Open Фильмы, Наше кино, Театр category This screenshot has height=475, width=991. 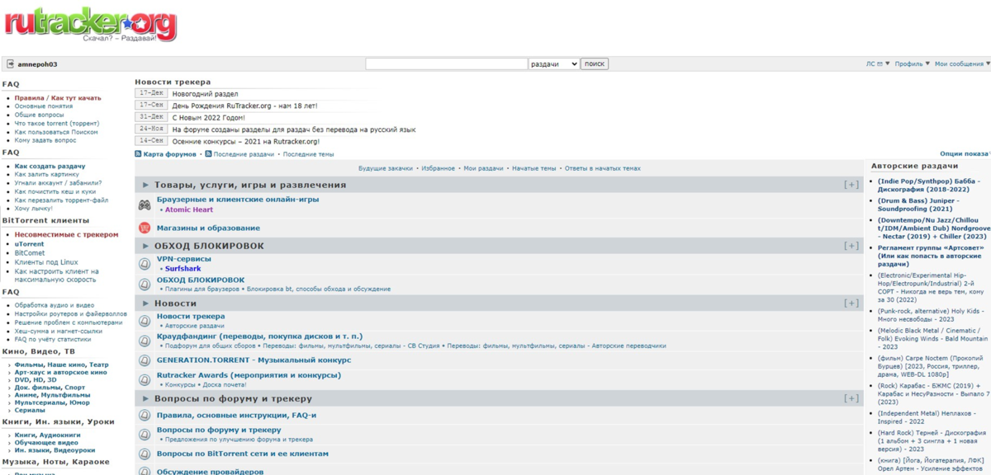pyautogui.click(x=61, y=364)
